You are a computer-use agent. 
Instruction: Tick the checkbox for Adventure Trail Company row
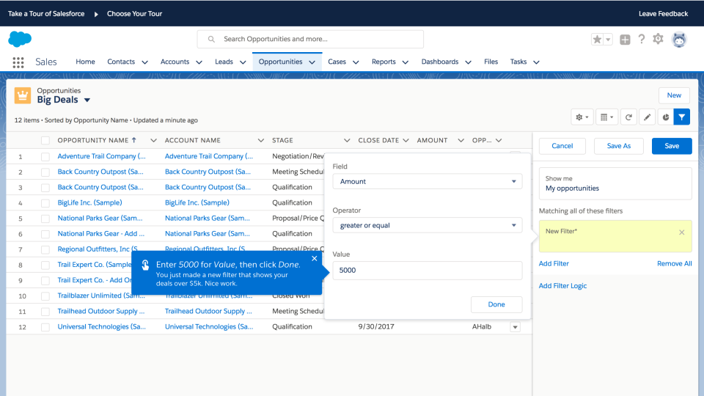coord(45,157)
